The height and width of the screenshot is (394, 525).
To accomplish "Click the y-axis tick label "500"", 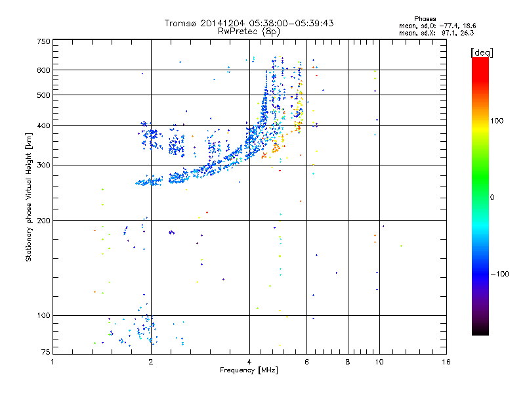I will click(x=43, y=95).
